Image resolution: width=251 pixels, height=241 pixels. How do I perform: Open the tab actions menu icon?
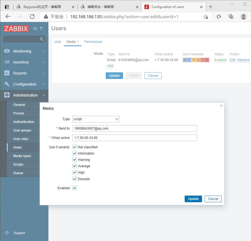click(x=7, y=7)
